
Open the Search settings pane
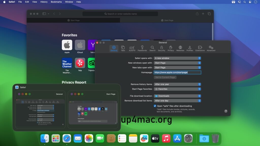coord(152,48)
